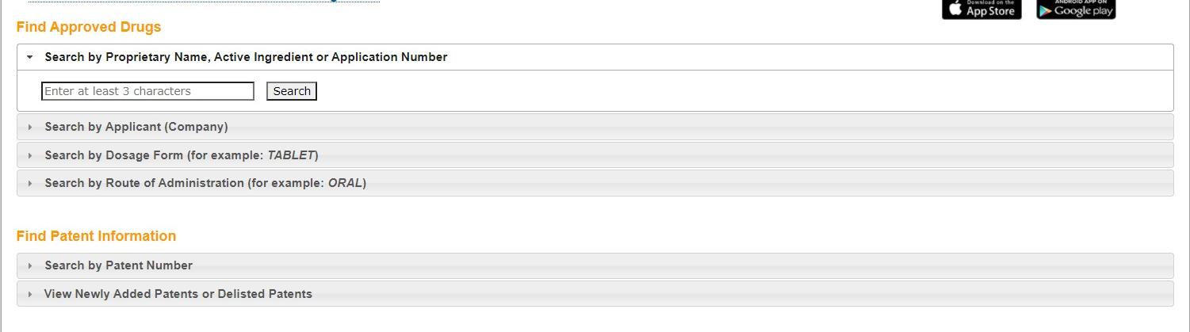Click the Apple logo on App Store badge

[955, 9]
